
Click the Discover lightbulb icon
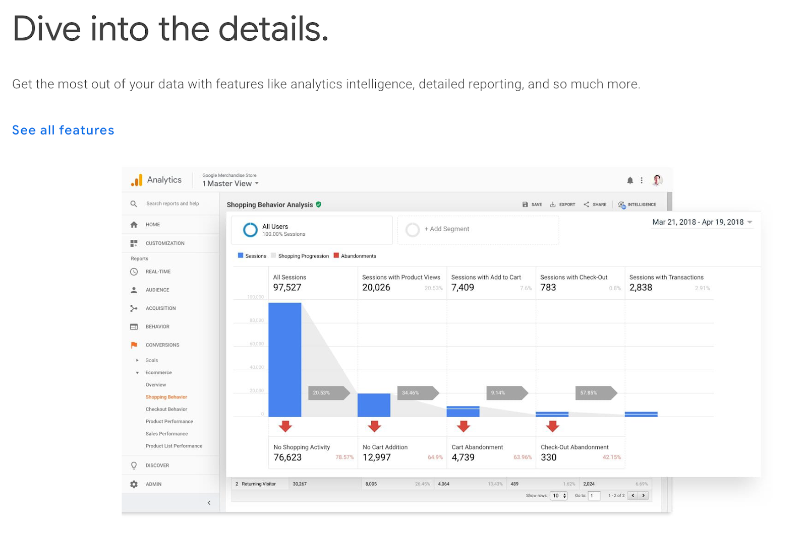[134, 465]
